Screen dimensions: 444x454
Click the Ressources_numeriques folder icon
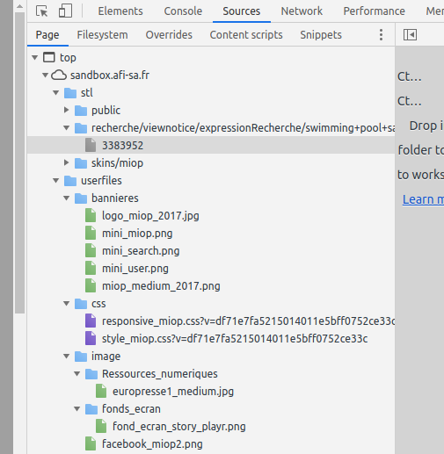click(91, 374)
